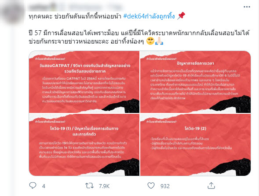Click the praying hands emoji

click(x=159, y=41)
